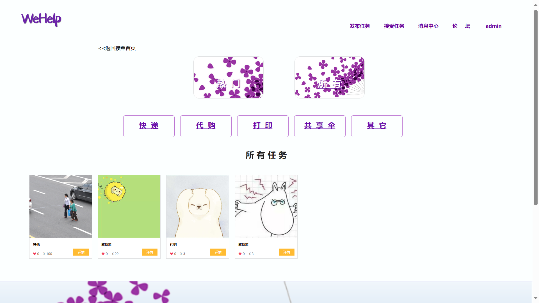The width and height of the screenshot is (539, 303).
Task: Choose the 其它 category button
Action: pos(377,126)
